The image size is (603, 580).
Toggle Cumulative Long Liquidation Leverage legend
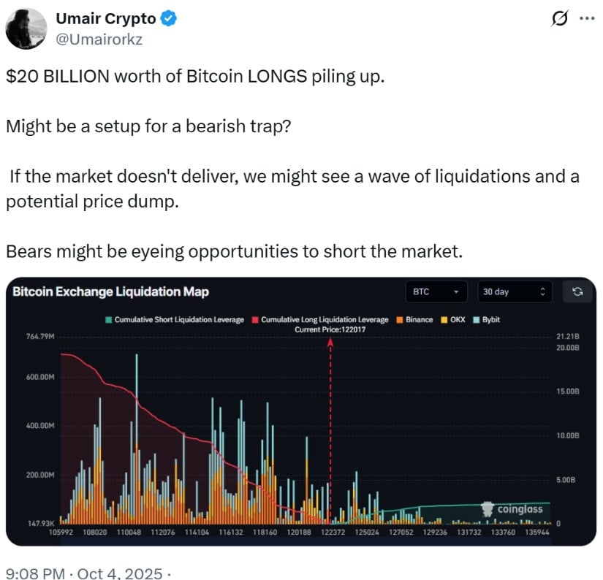pos(320,320)
